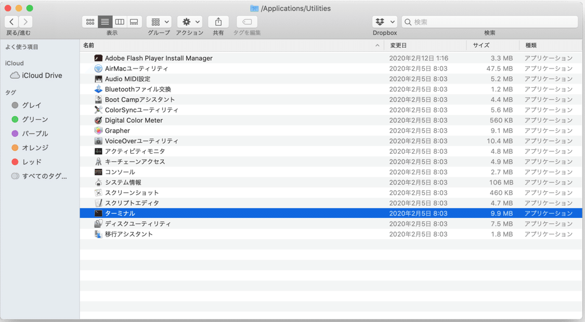Image resolution: width=585 pixels, height=322 pixels.
Task: Click the 10.4 MB size value
Action: point(500,141)
